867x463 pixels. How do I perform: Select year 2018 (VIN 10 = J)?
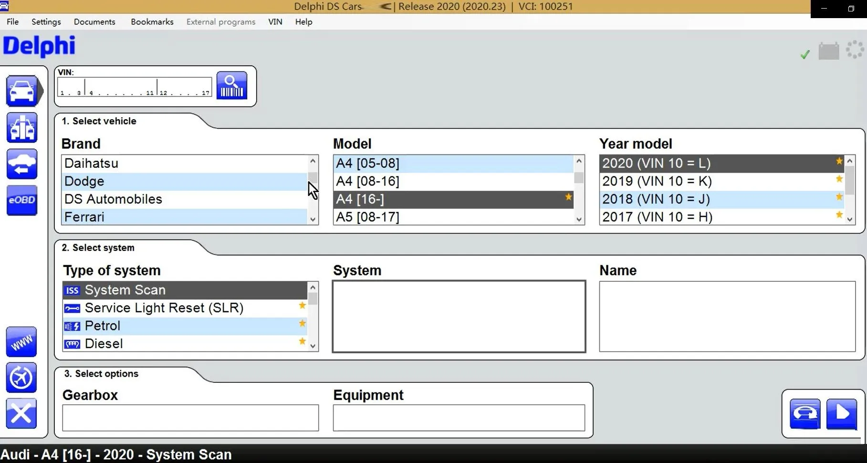click(722, 199)
